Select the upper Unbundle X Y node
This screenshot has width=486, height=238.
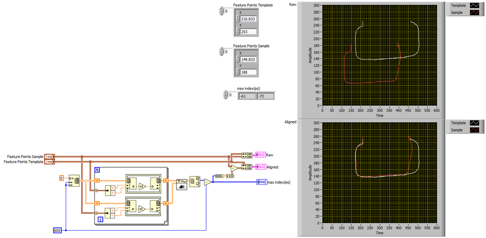[x=110, y=191]
